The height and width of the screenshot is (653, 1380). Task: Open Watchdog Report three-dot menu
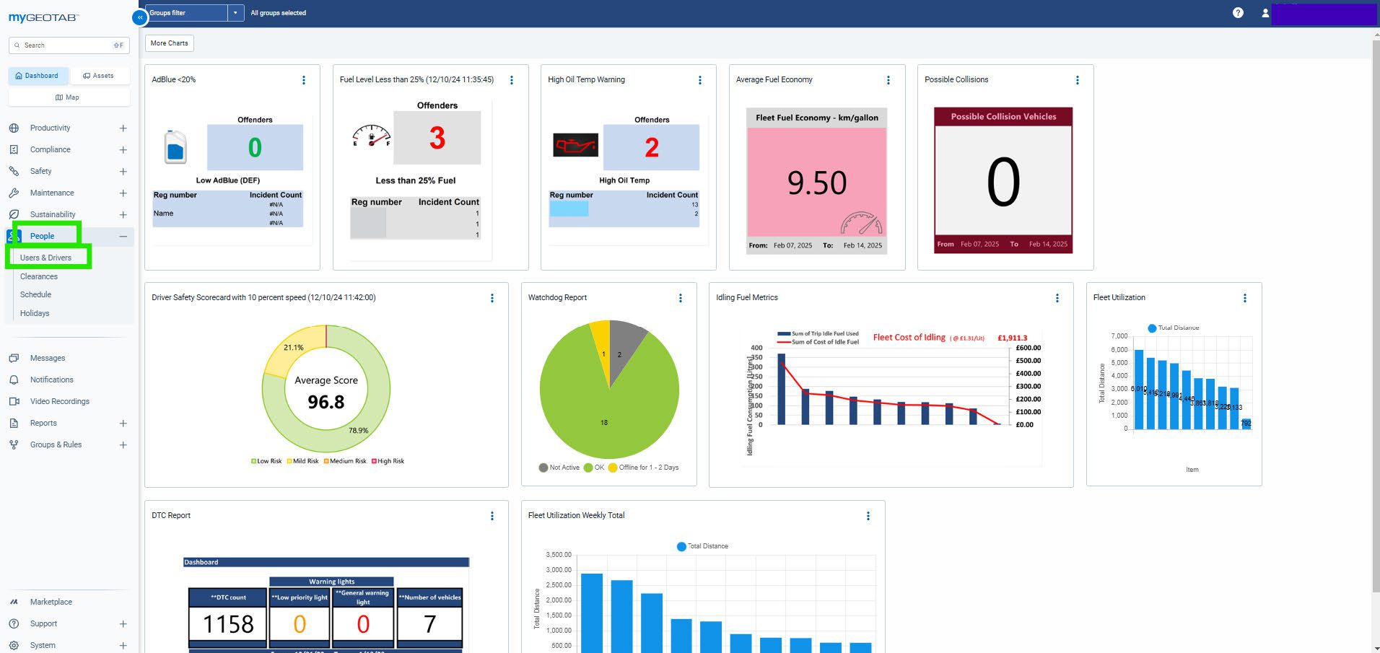tap(680, 298)
